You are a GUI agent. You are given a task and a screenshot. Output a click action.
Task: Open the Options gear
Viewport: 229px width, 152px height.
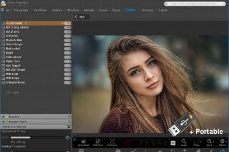coord(222,141)
